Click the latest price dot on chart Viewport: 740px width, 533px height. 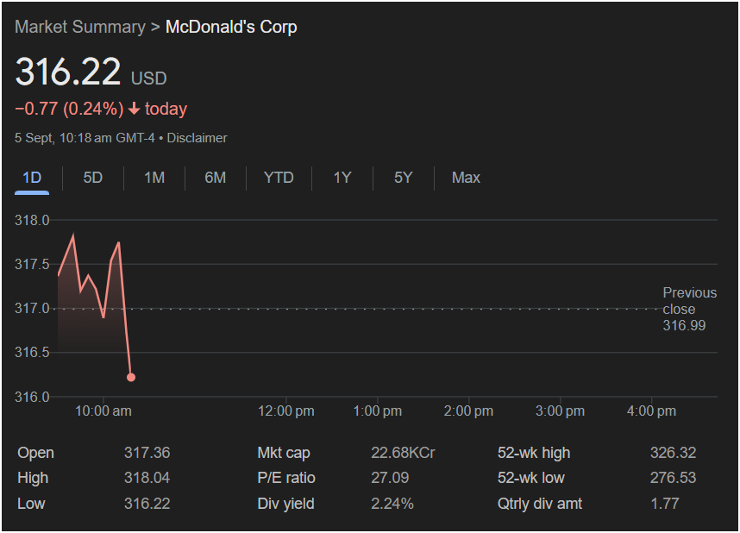pos(131,377)
